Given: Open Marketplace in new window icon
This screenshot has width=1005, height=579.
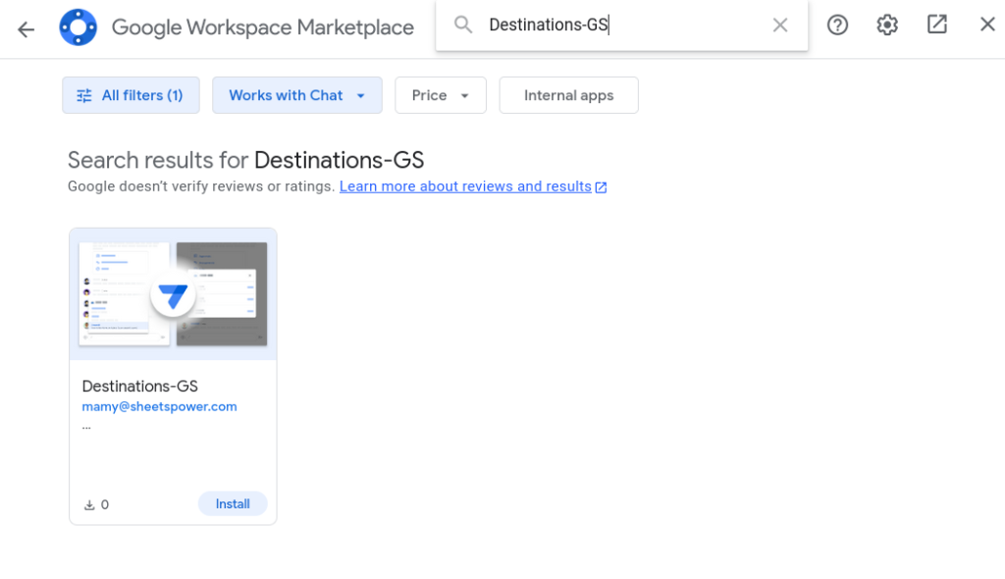Looking at the screenshot, I should tap(937, 25).
